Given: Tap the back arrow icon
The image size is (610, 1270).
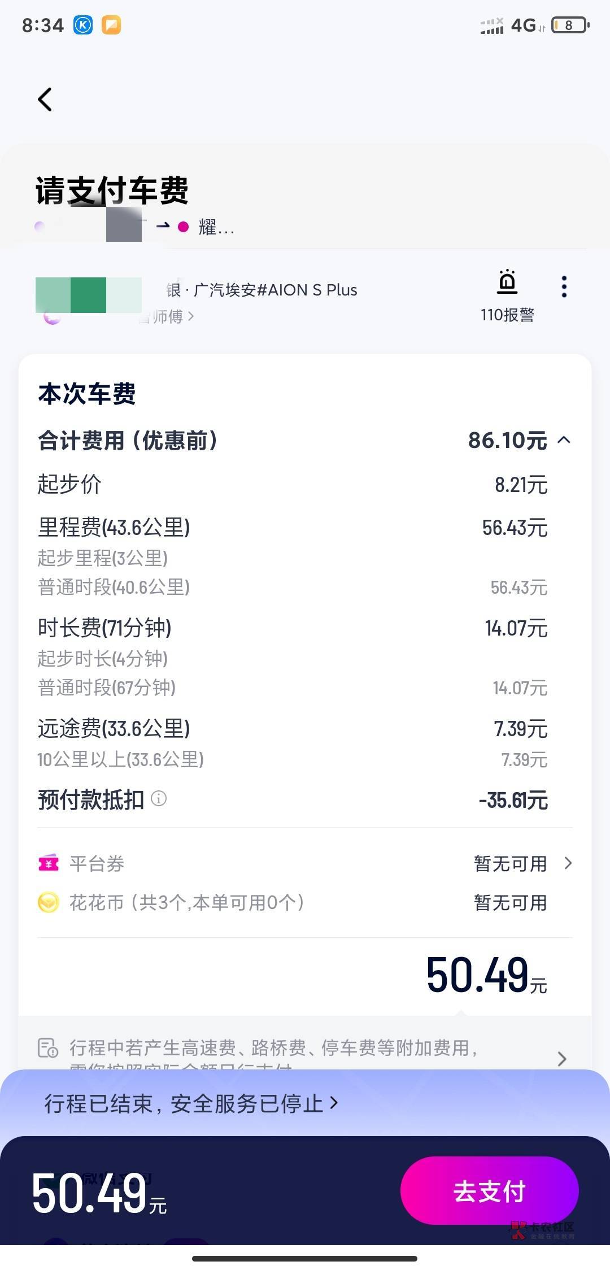Looking at the screenshot, I should point(45,100).
